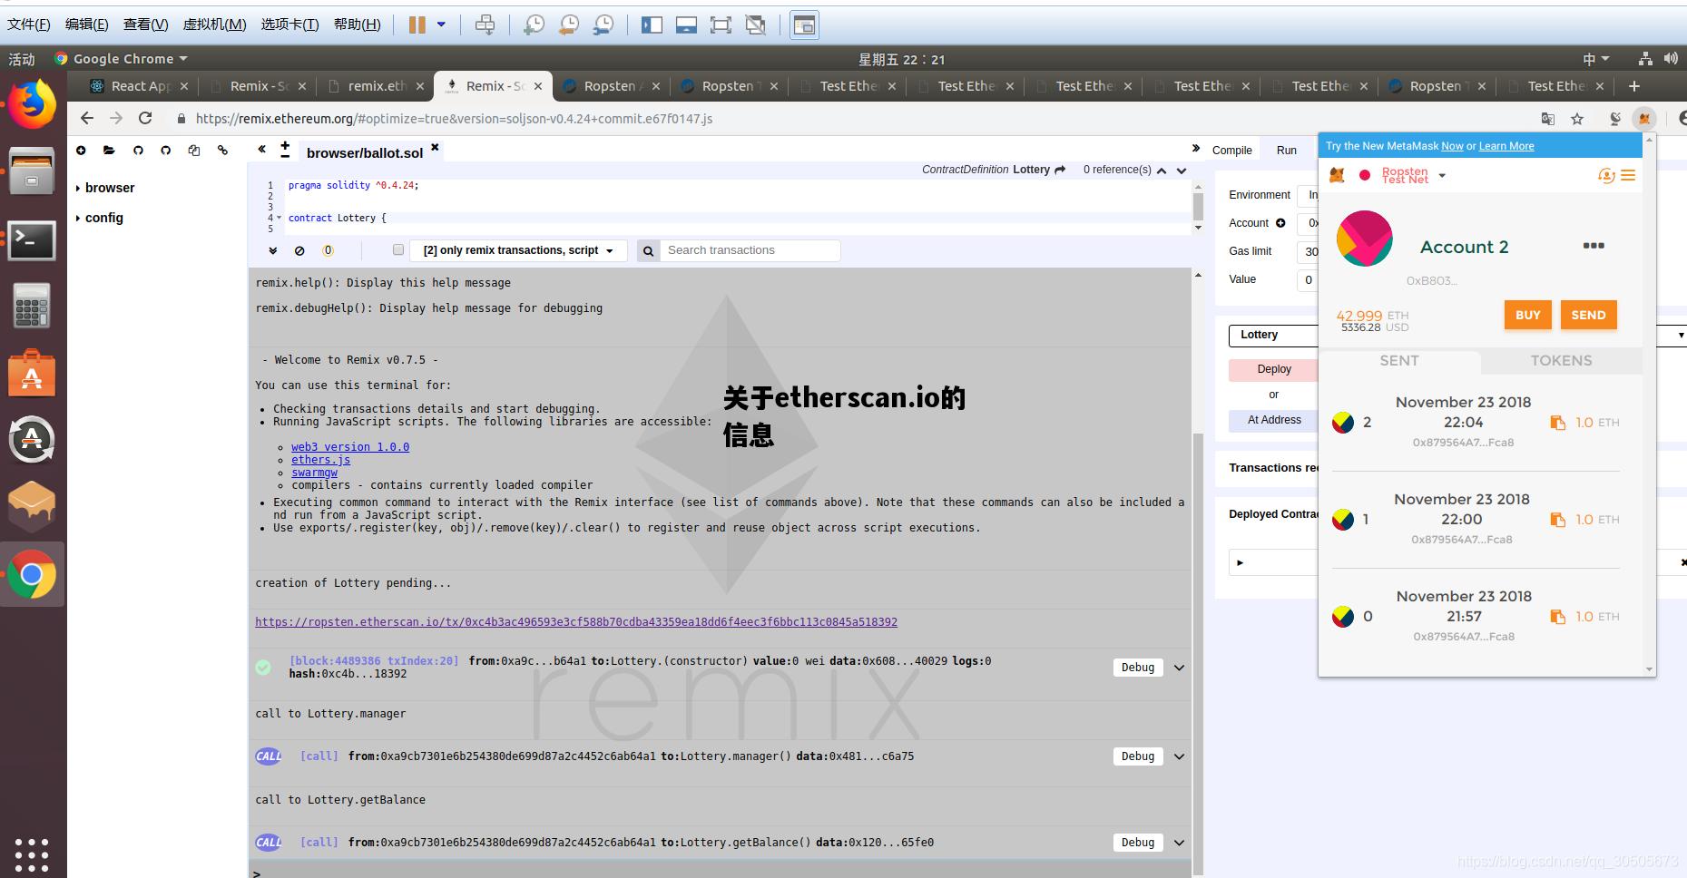The height and width of the screenshot is (878, 1687).
Task: Select the SENT tab in MetaMask
Action: click(1398, 361)
